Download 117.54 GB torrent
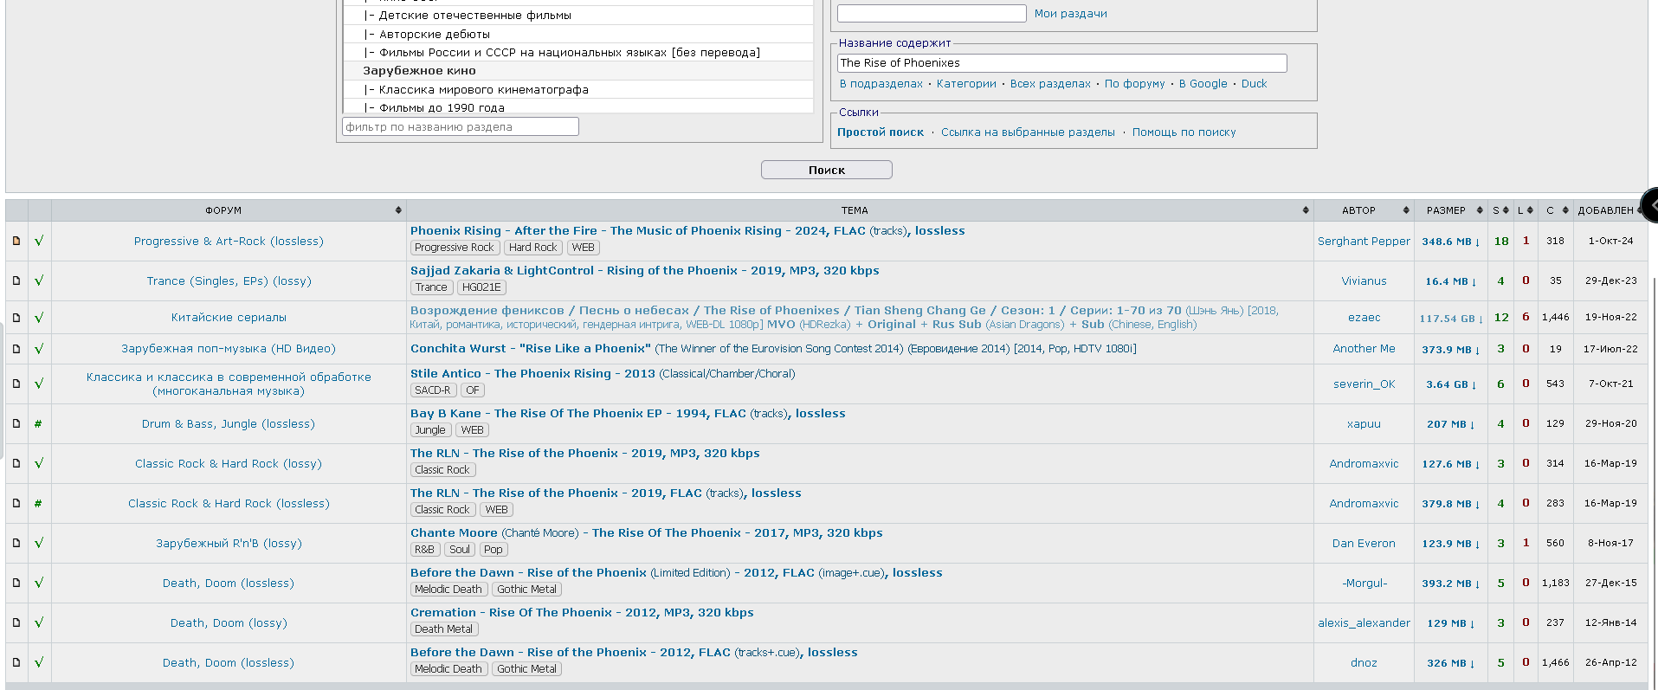The image size is (1658, 690). (x=1450, y=318)
